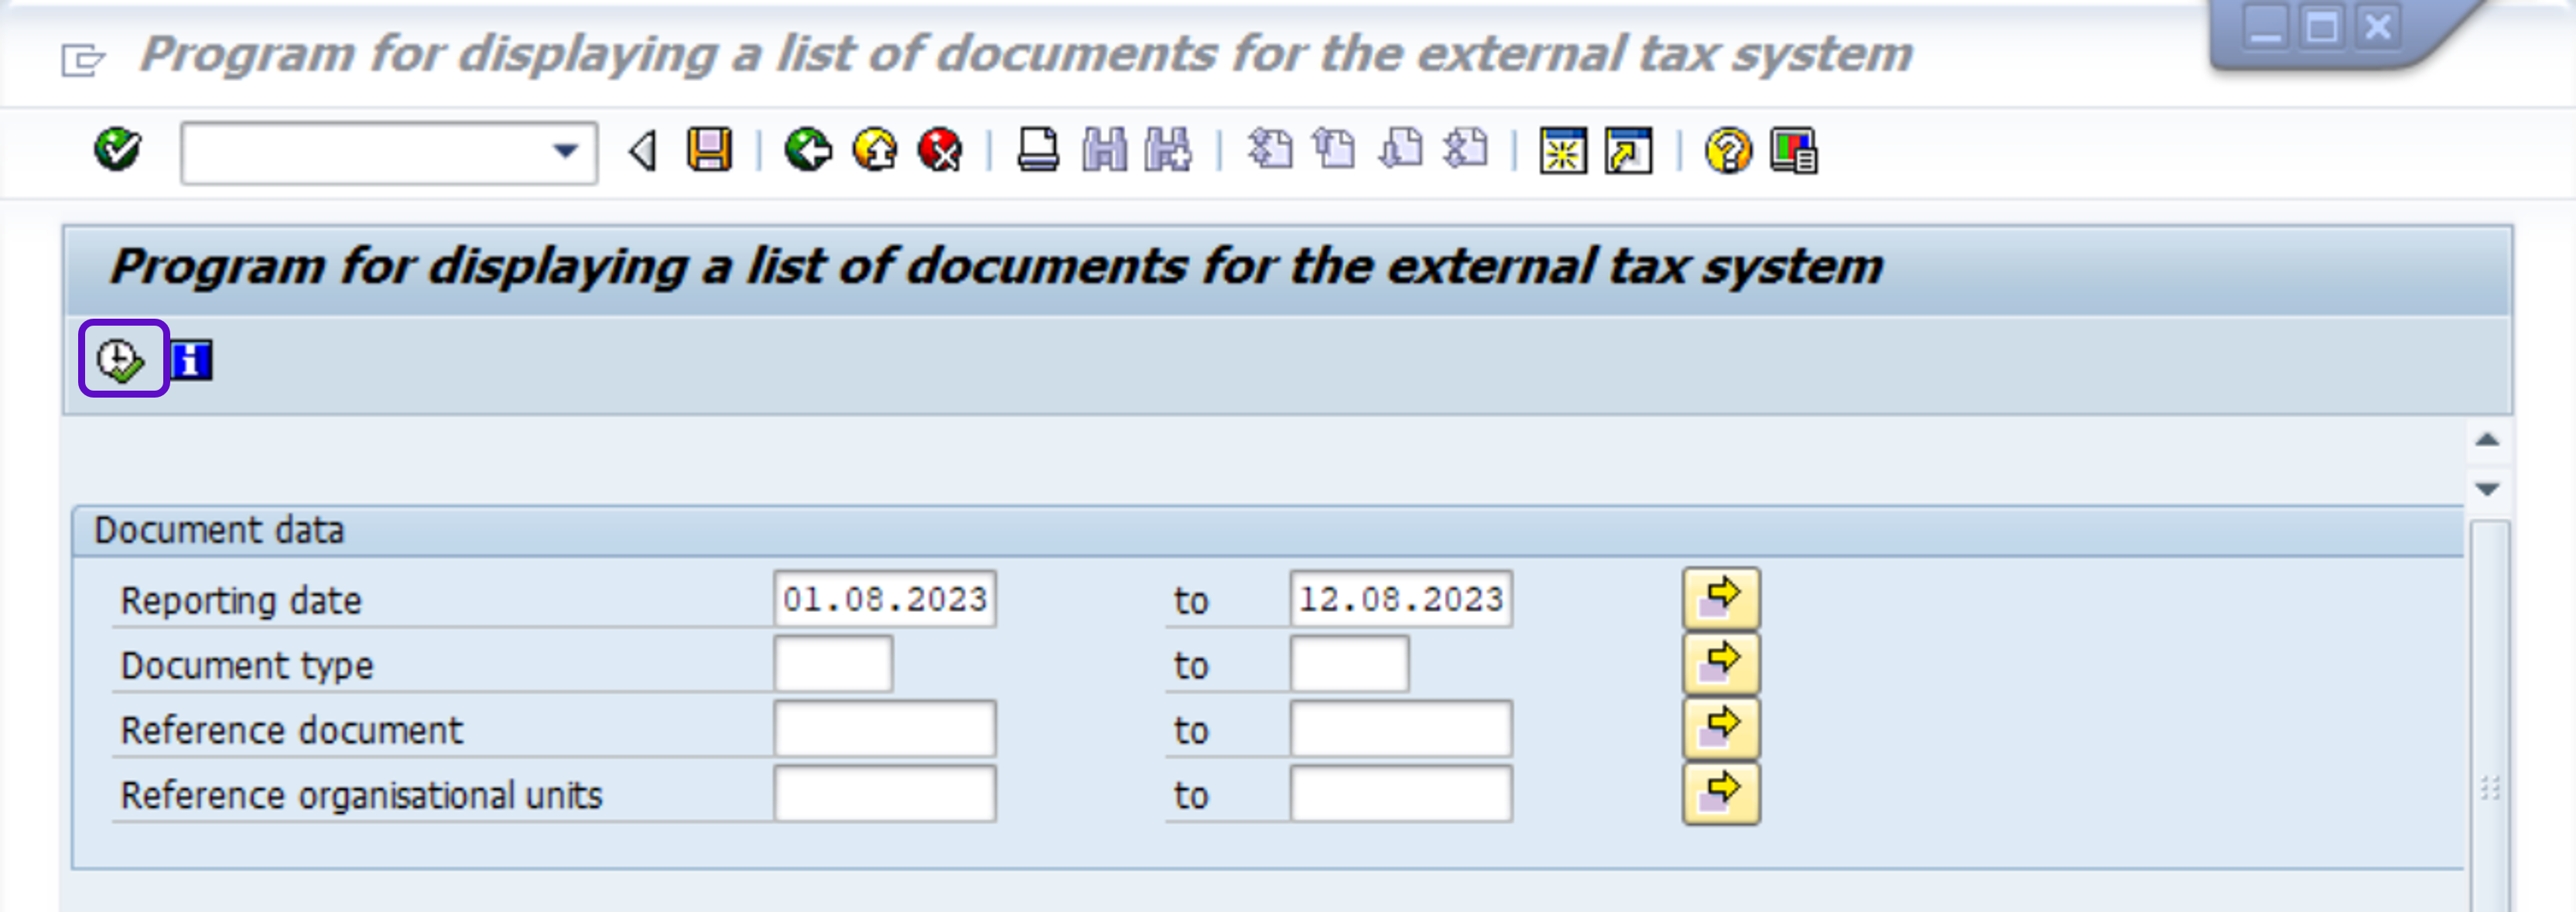
Task: Click the Generate Shortcut icon
Action: coord(1629,152)
